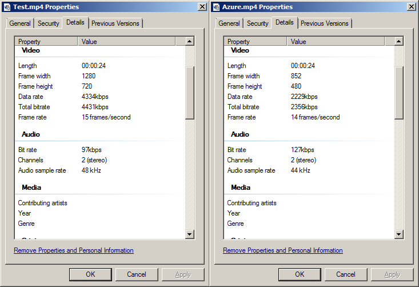Click scrollbar thumb in Test.mp4 details list

click(x=189, y=93)
